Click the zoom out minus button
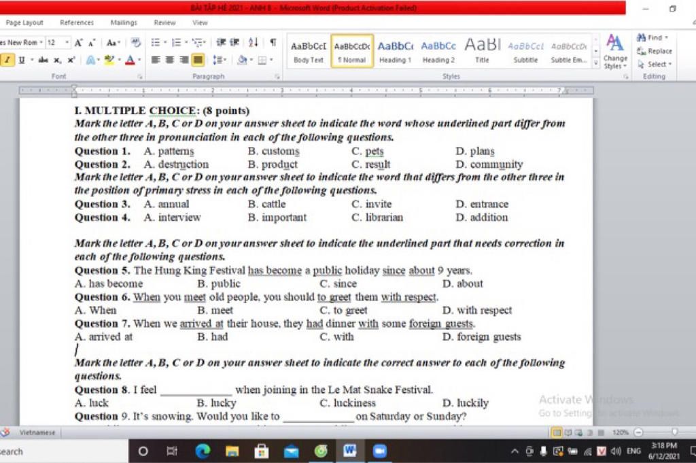 click(638, 432)
